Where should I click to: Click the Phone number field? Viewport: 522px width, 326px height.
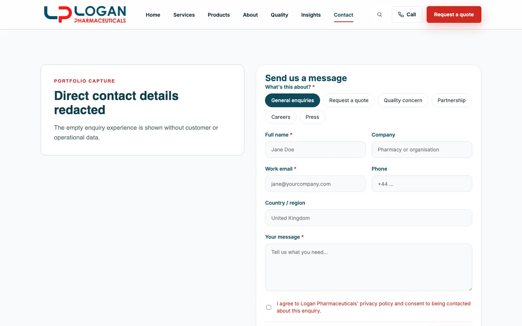[x=422, y=184]
